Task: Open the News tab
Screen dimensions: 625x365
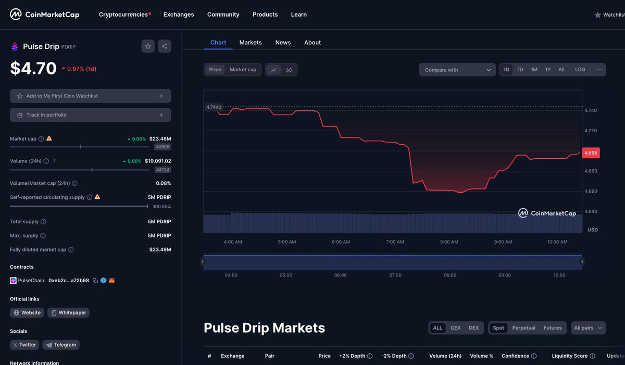Action: tap(283, 42)
